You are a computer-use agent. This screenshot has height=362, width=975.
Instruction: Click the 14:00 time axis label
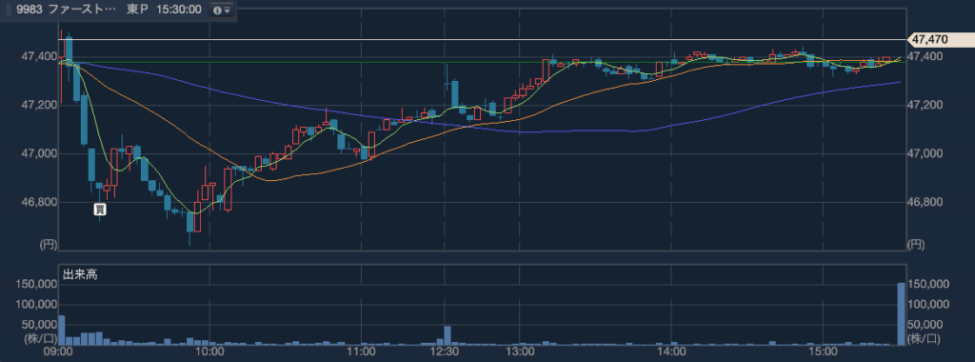click(670, 352)
